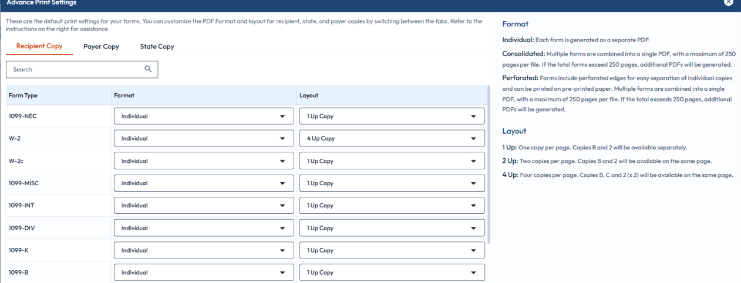This screenshot has width=741, height=283.
Task: Switch to the State Copy tab
Action: pos(157,46)
